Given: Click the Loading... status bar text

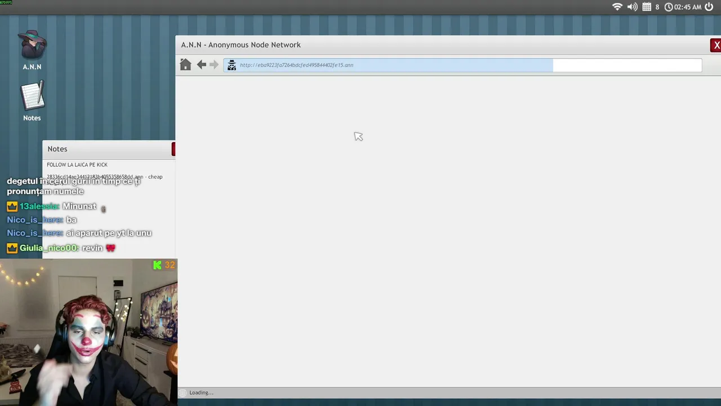Looking at the screenshot, I should [201, 392].
